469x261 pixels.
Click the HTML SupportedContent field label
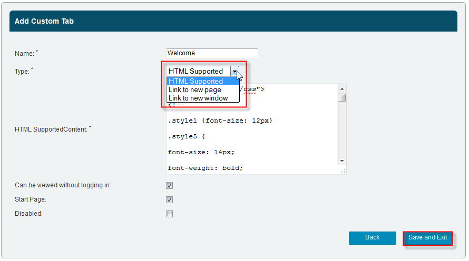coord(51,129)
